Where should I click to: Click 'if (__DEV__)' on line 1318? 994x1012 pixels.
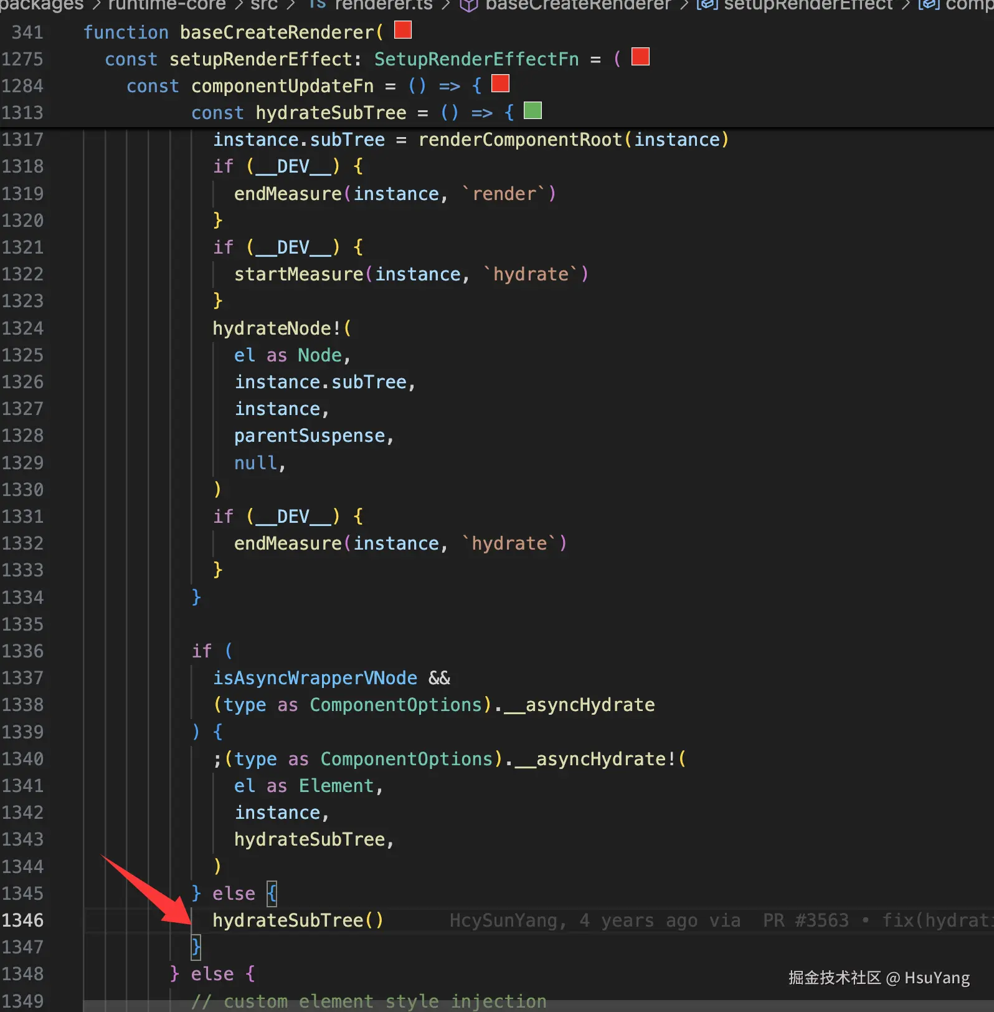coord(277,166)
